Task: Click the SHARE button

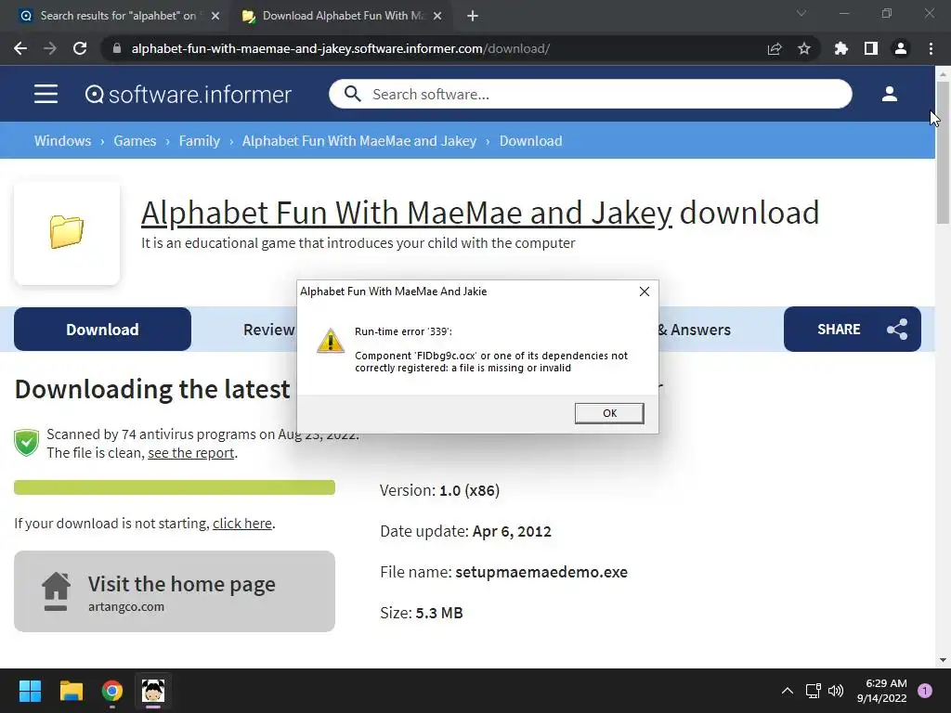Action: [x=853, y=330]
